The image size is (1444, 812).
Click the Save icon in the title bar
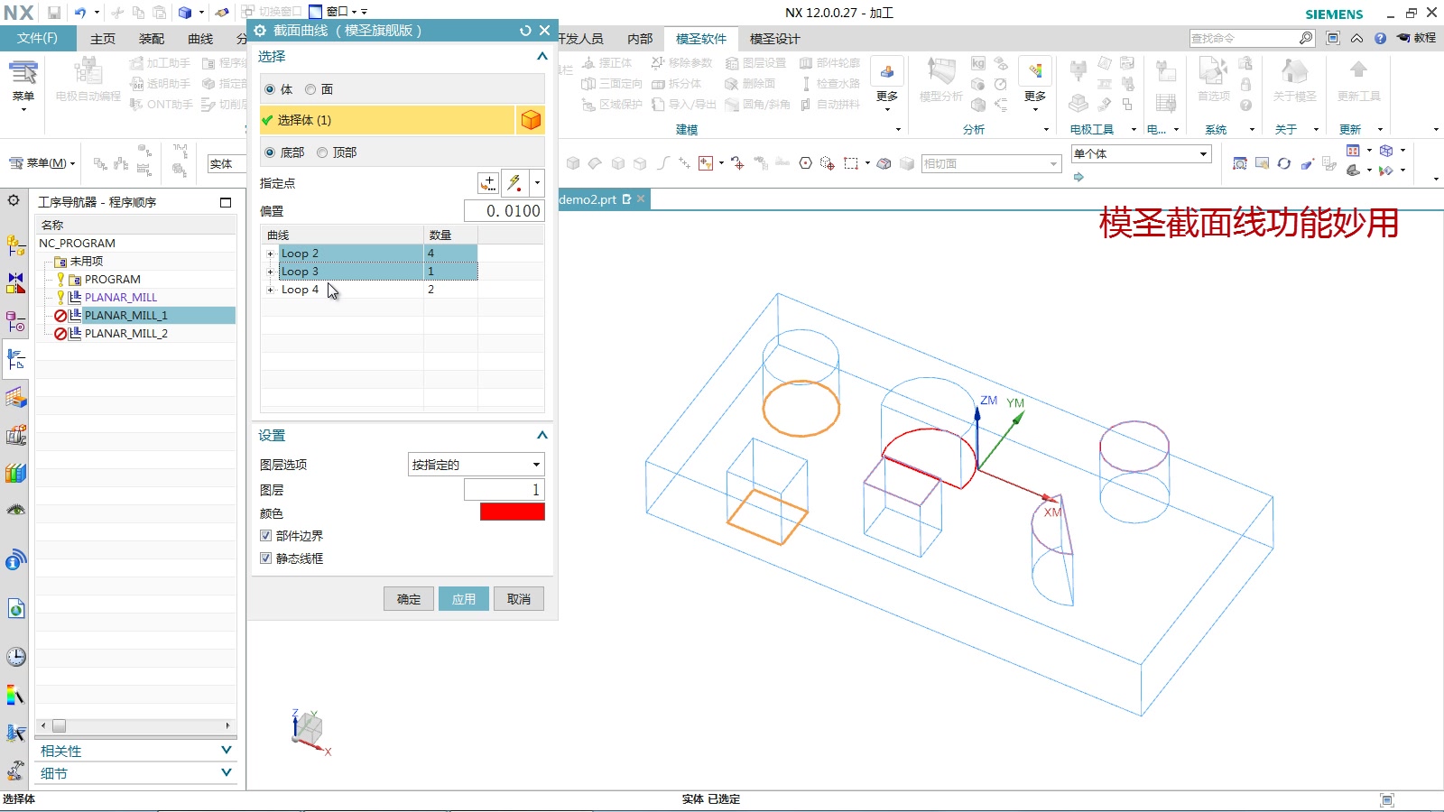coord(54,13)
